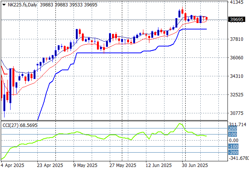Click the 34310 price axis label
Image resolution: width=249 pixels, height=170 pixels.
pos(236,76)
